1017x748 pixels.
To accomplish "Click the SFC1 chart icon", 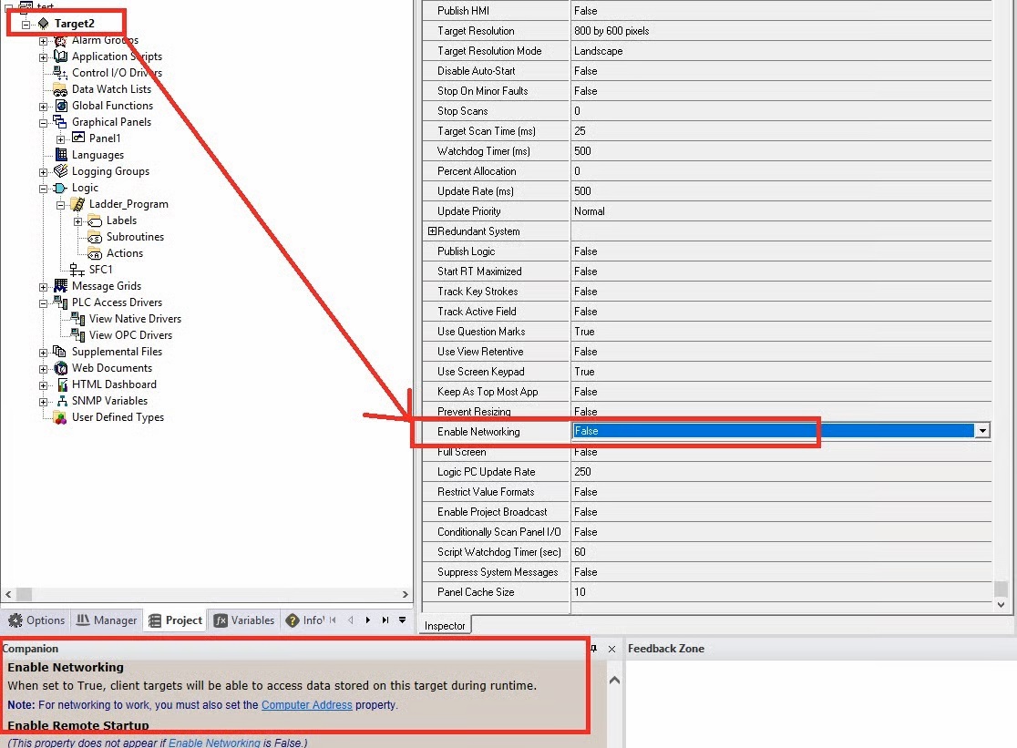I will 77,270.
